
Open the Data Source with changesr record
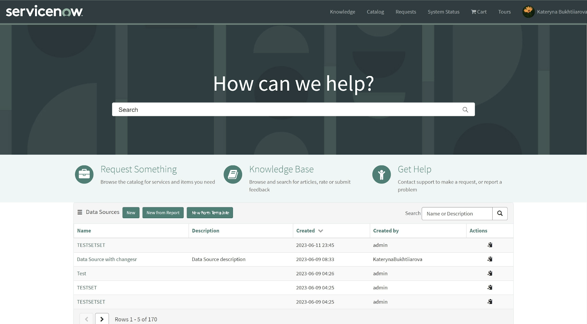(107, 259)
